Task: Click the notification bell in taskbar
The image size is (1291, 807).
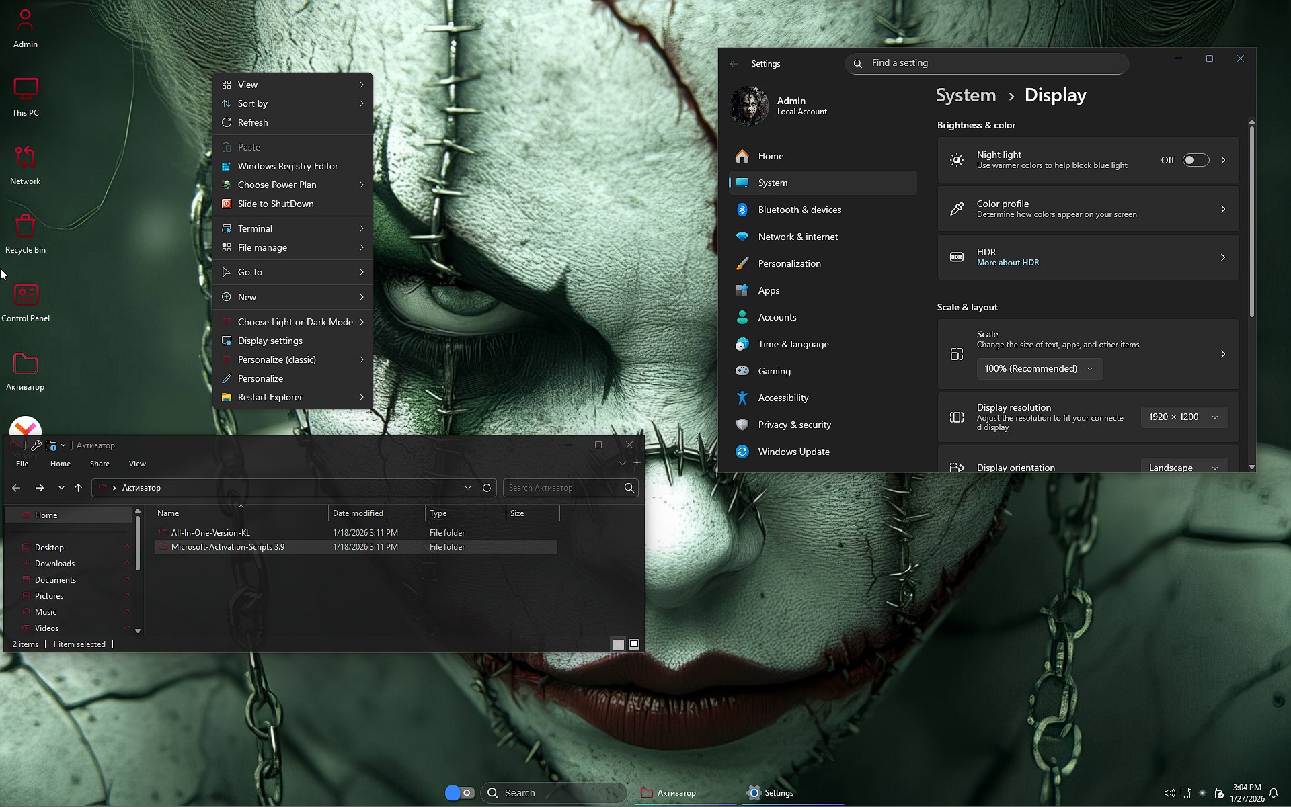Action: [x=1274, y=793]
